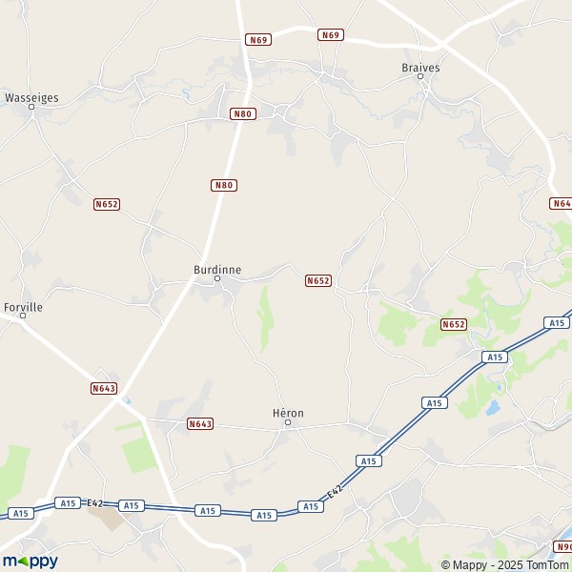This screenshot has width=572, height=572.
Task: Click the green park area south of Burdinne
Action: coord(266,319)
